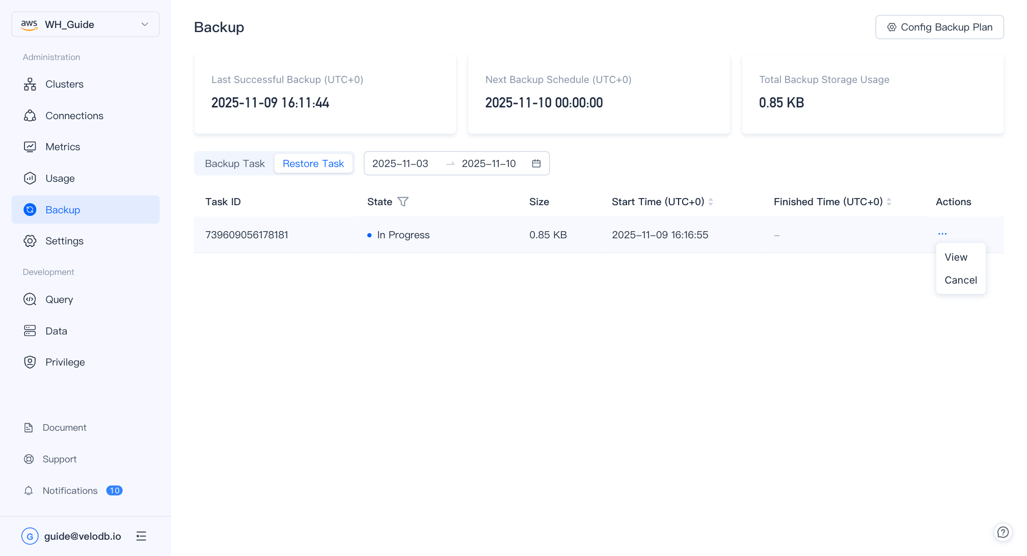The image size is (1027, 556).
Task: Choose Cancel from the actions popup
Action: (960, 280)
